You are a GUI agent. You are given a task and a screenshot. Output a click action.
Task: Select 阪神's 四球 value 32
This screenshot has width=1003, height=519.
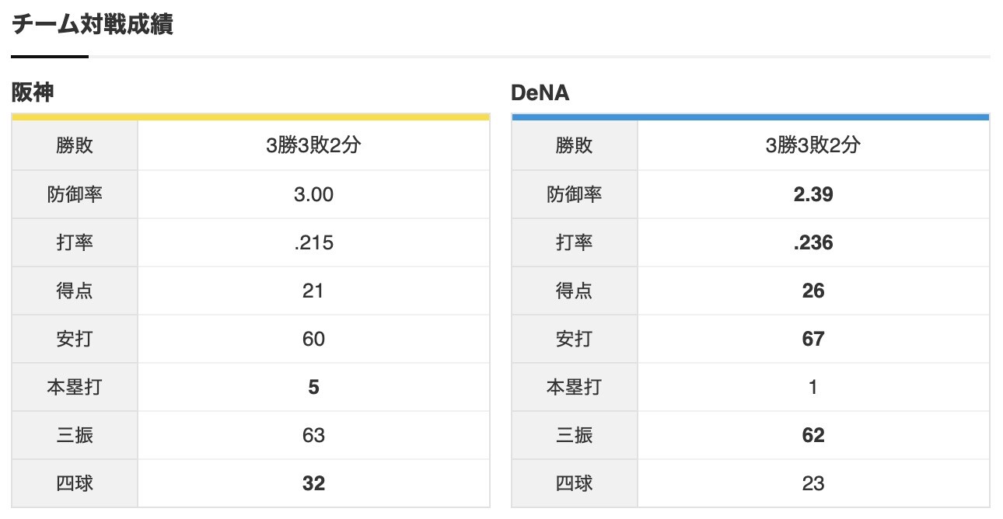(x=313, y=483)
